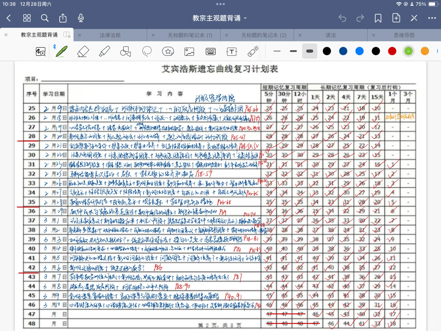This screenshot has width=441, height=331.
Task: Undo the last stroke
Action: click(x=342, y=18)
